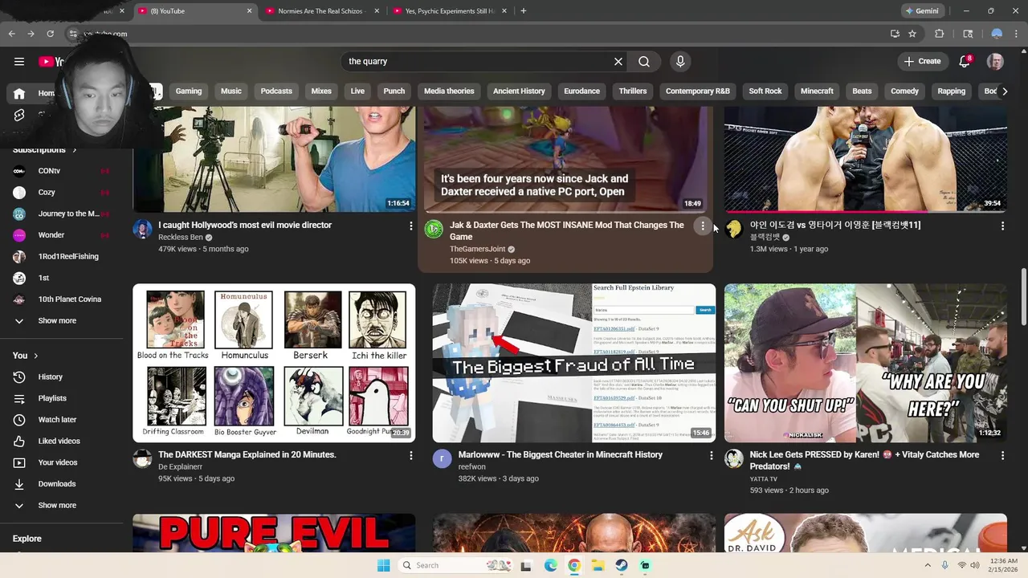
Task: Show hidden system tray icons
Action: pos(929,565)
